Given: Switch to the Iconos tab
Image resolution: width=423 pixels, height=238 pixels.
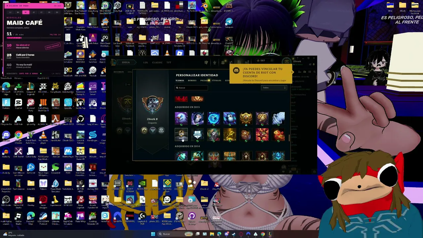Looking at the screenshot, I should click(180, 80).
